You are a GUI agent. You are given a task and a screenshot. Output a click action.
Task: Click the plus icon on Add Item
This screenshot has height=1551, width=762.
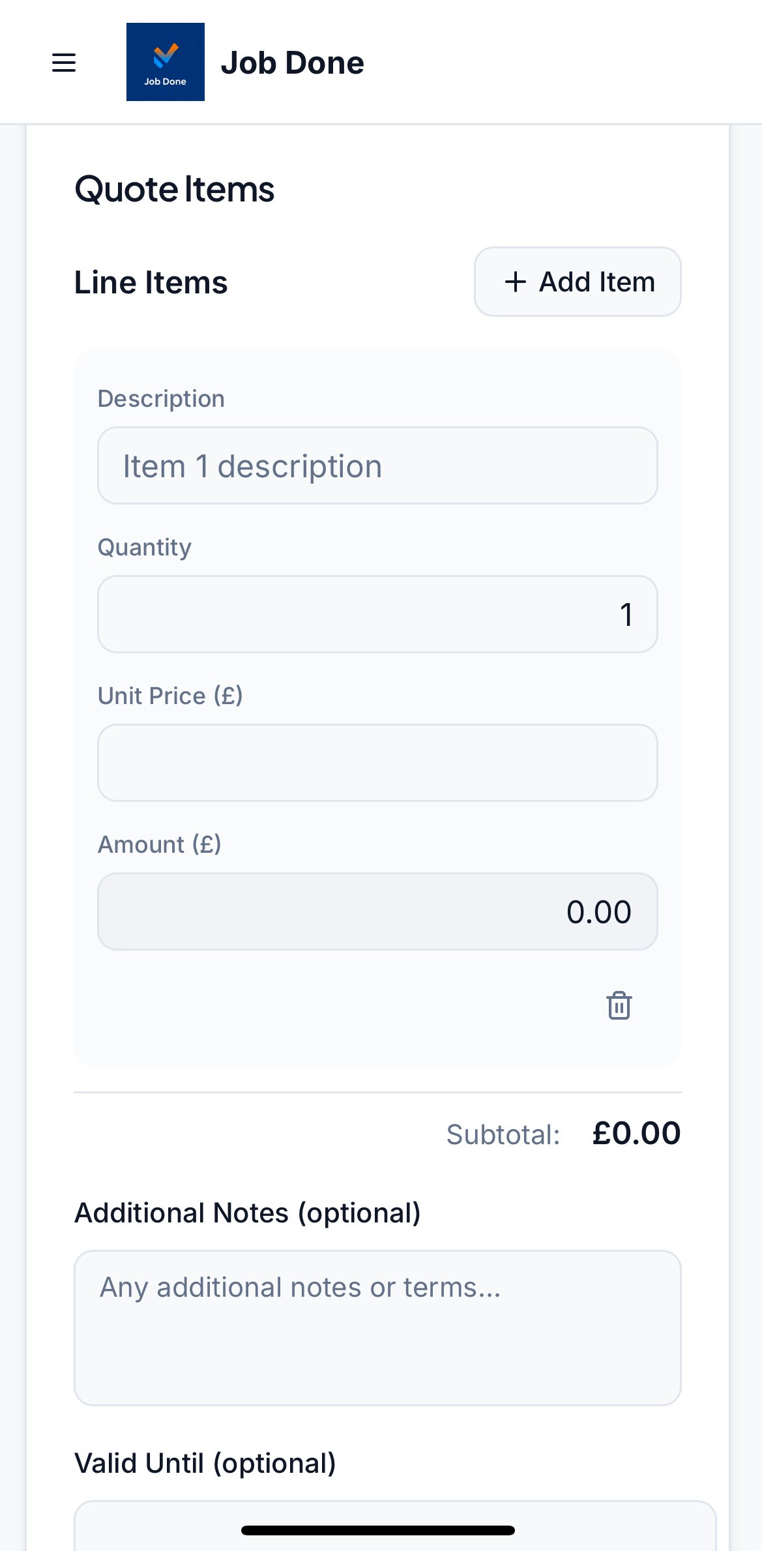(x=516, y=282)
